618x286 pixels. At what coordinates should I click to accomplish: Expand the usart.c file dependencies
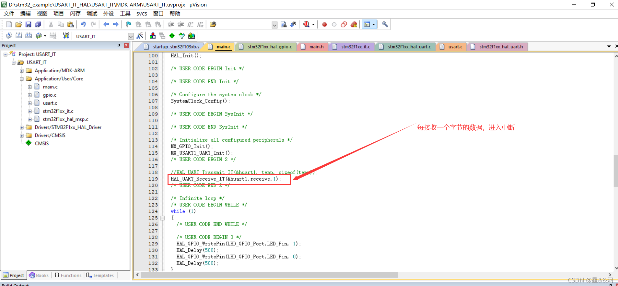click(x=30, y=103)
